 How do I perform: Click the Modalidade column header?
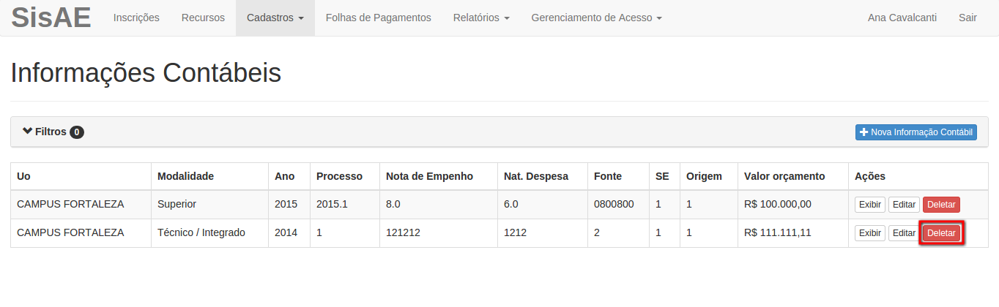coord(185,176)
